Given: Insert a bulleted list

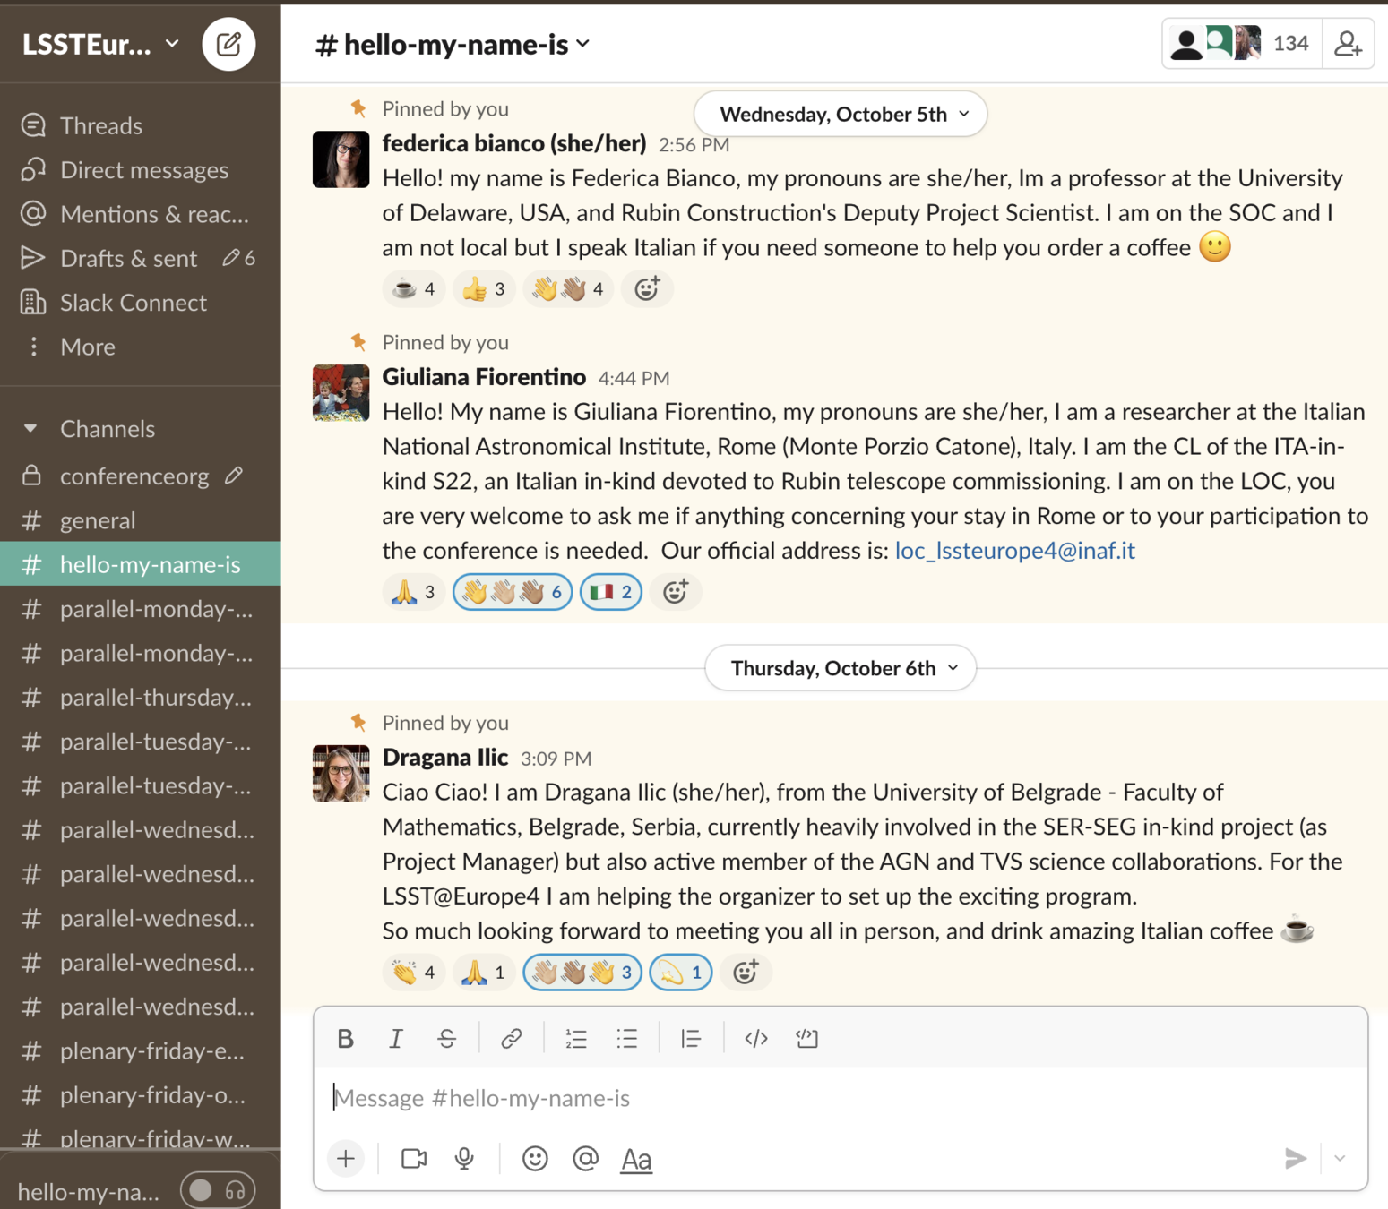Looking at the screenshot, I should tap(626, 1038).
